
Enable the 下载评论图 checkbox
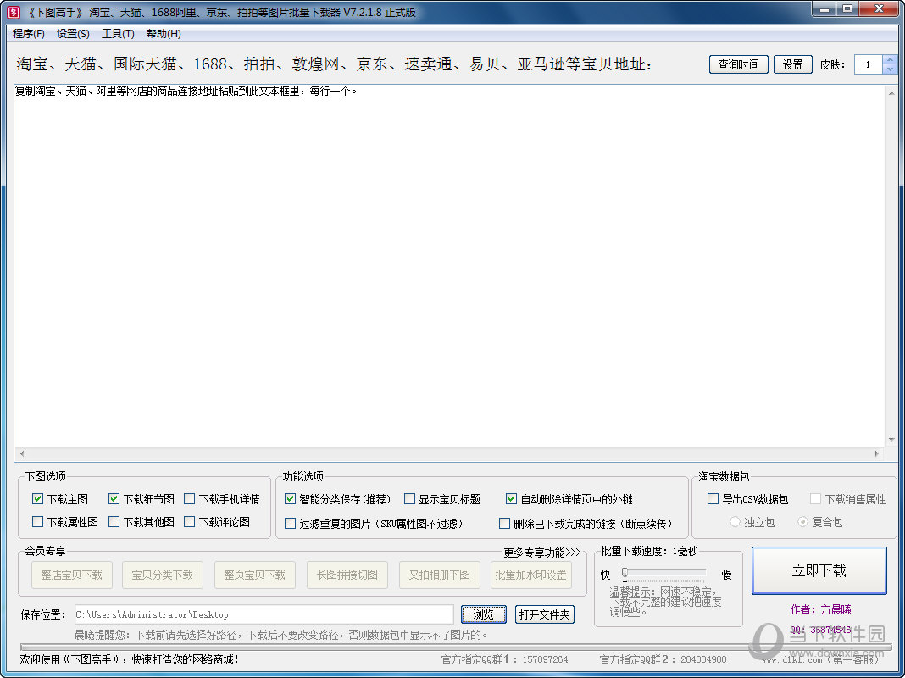pos(189,521)
